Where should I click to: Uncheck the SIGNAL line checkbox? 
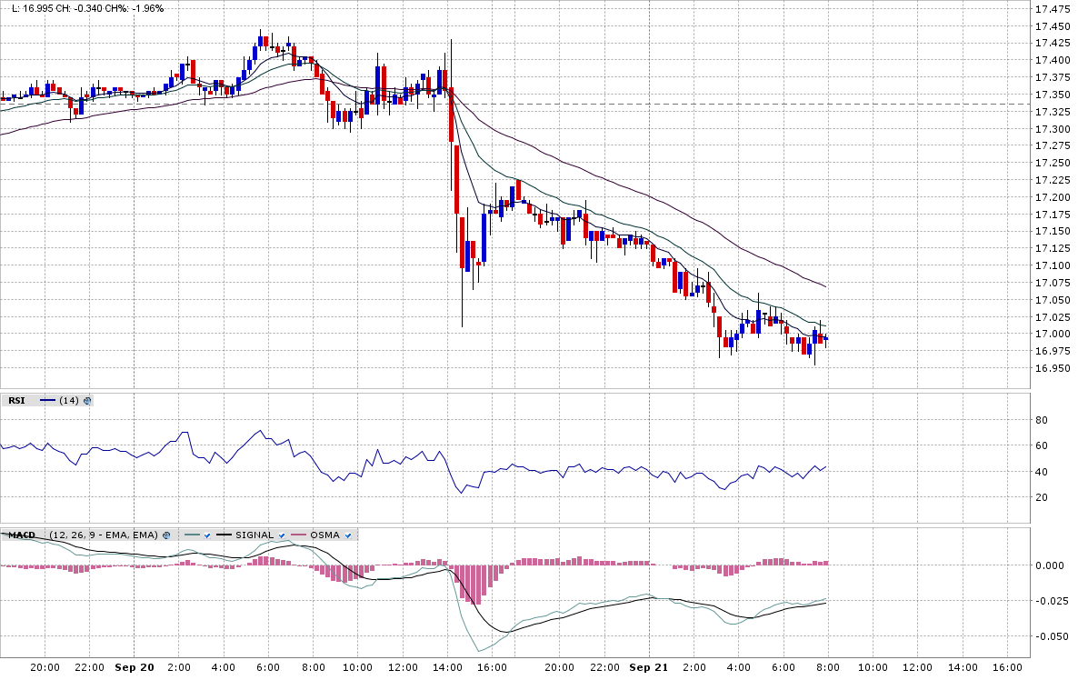281,535
